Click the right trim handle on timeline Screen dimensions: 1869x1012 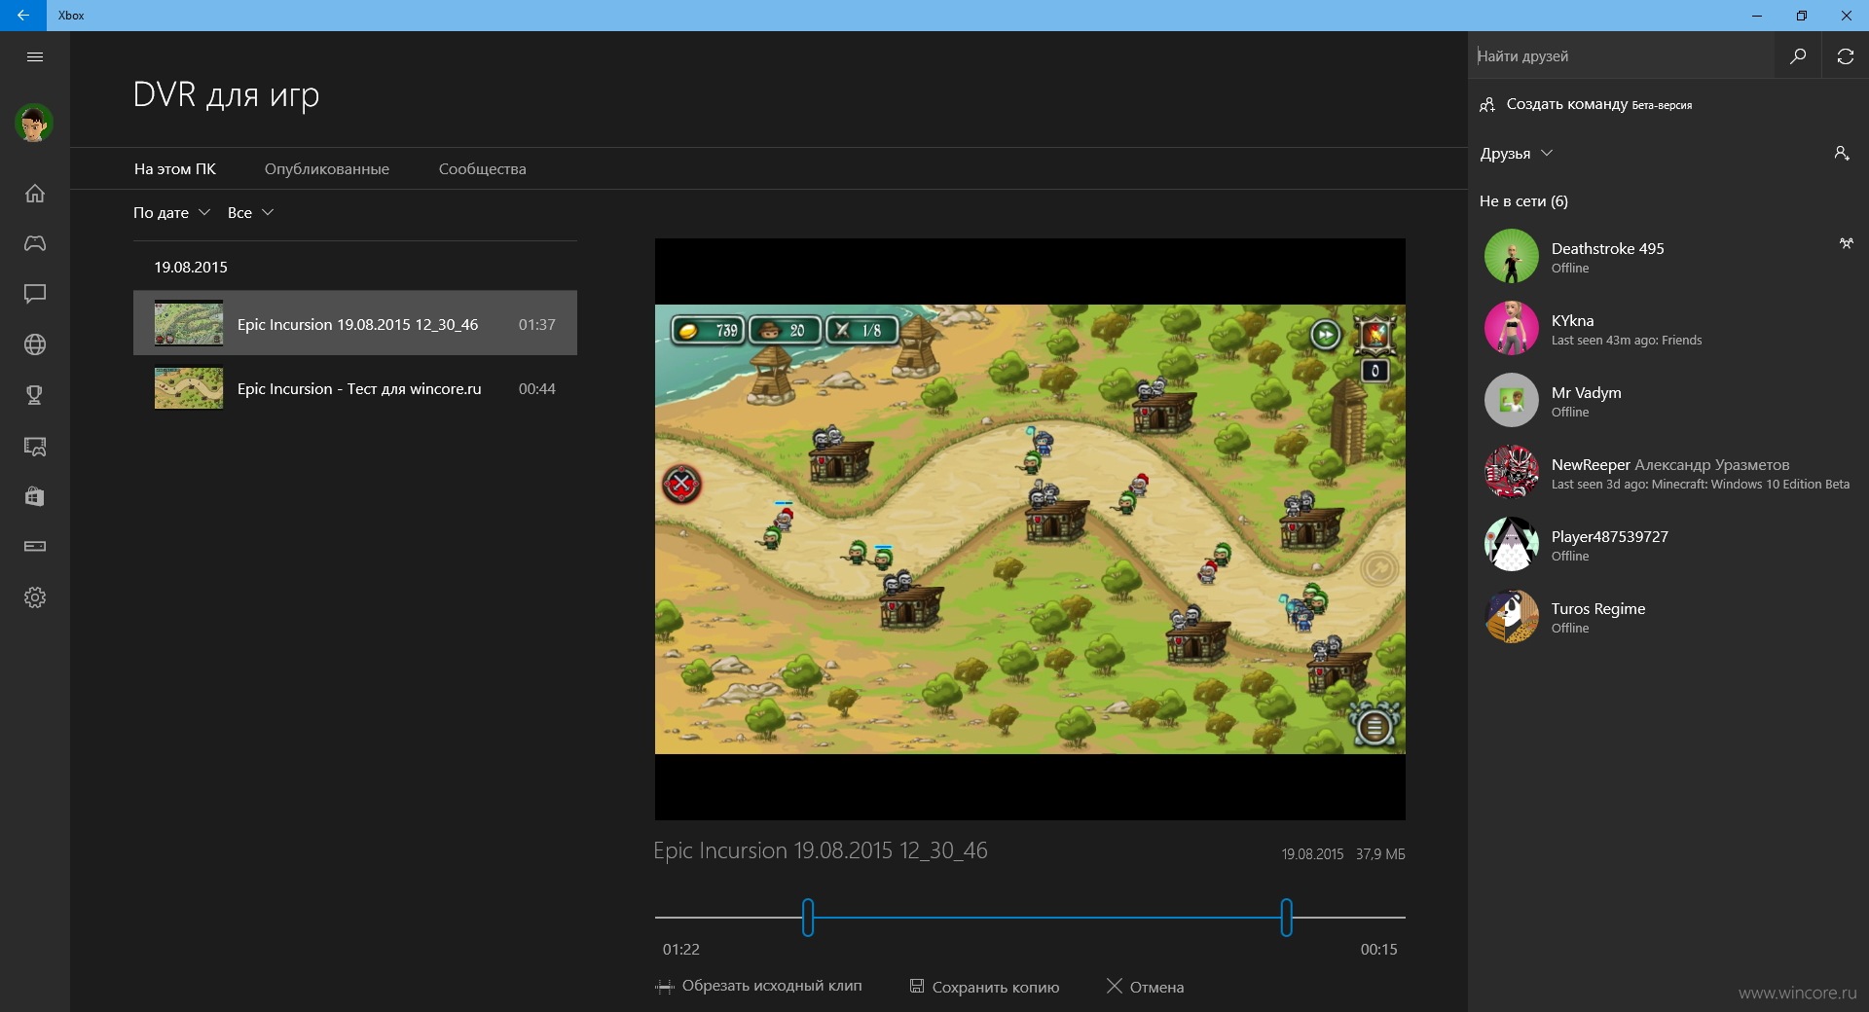pyautogui.click(x=1287, y=918)
